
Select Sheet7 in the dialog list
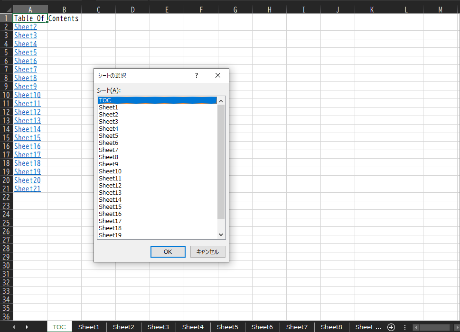click(157, 150)
